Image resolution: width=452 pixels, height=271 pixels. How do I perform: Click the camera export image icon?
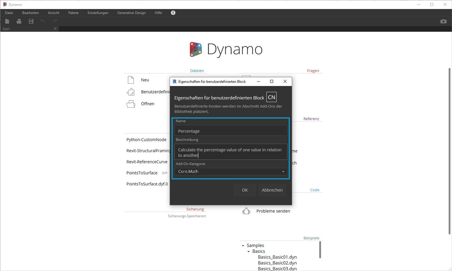(443, 21)
